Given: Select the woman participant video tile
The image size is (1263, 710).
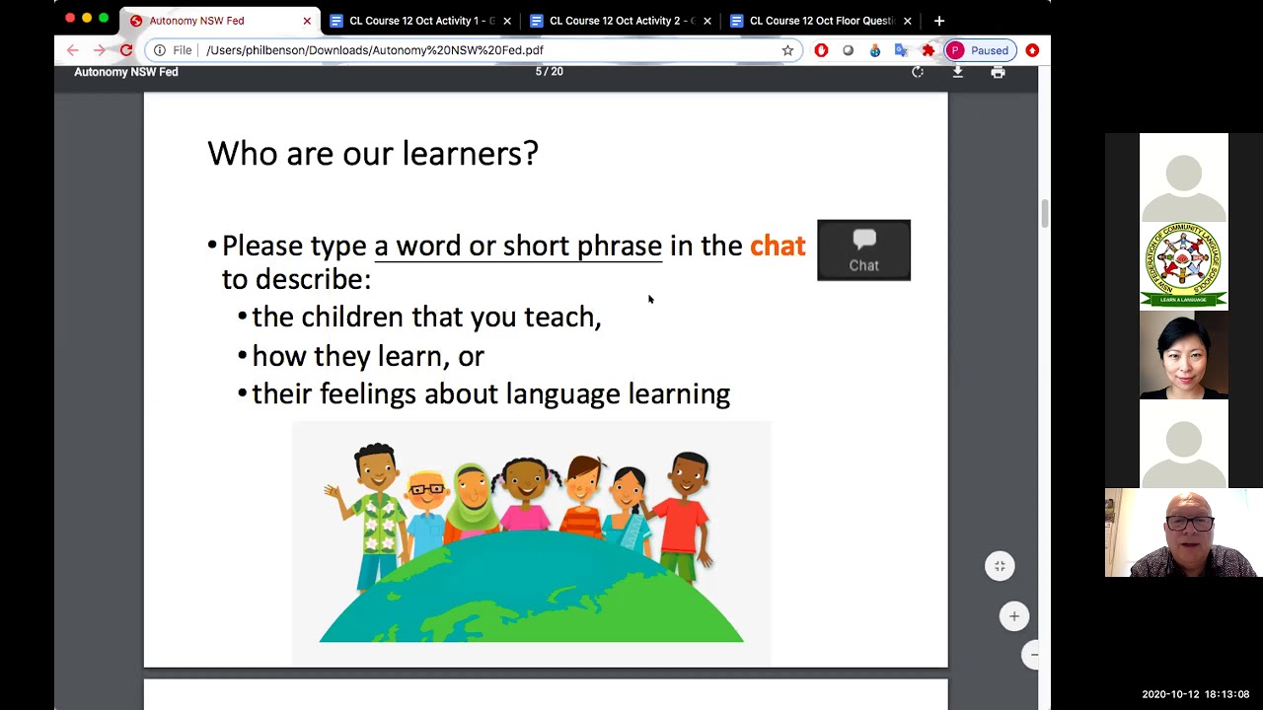Looking at the screenshot, I should (x=1184, y=355).
